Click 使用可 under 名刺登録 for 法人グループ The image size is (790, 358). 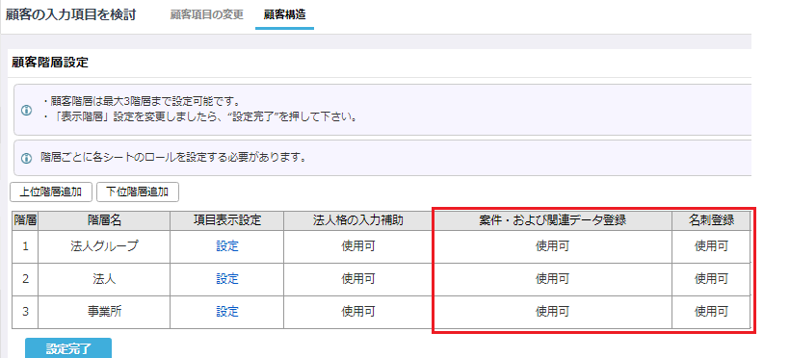(711, 246)
